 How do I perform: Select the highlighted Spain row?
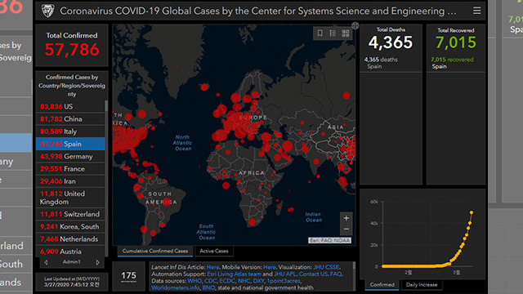coord(70,144)
